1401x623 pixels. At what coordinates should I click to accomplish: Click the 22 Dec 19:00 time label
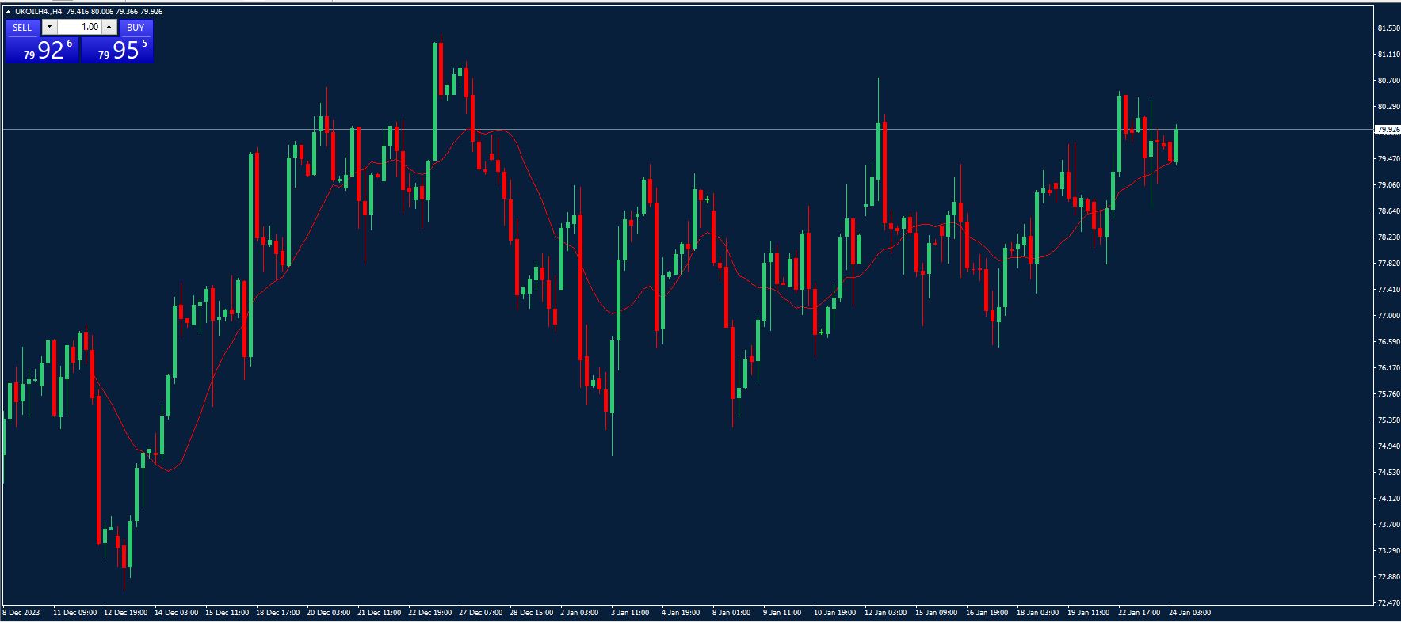pos(429,612)
